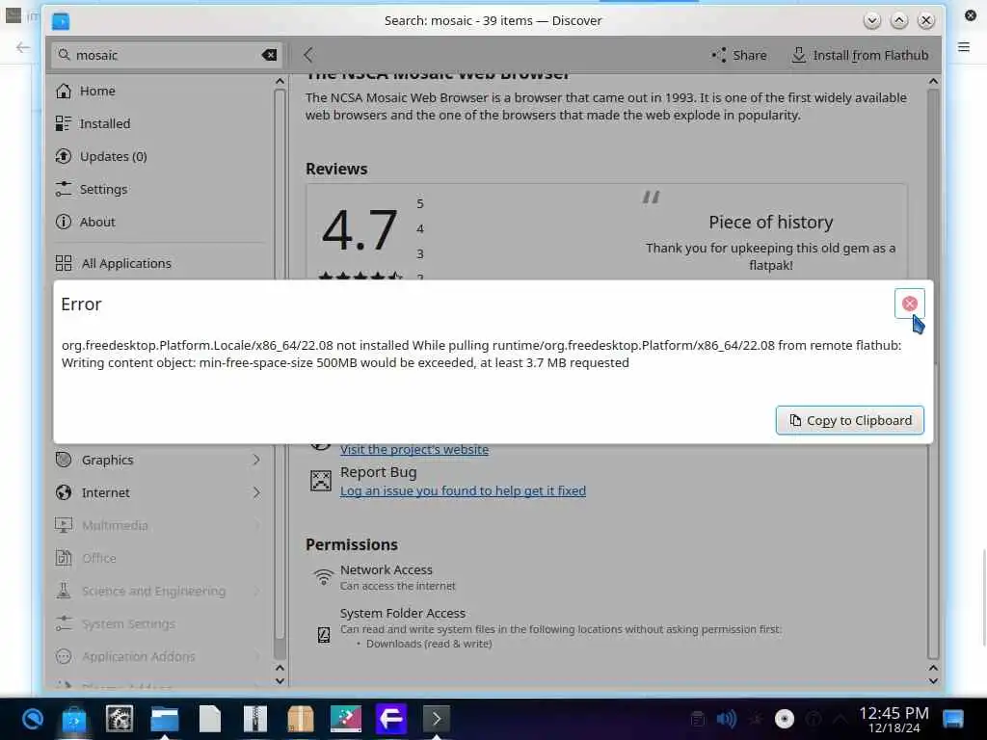Click the 4.7 rating score
The image size is (987, 740).
coord(360,229)
